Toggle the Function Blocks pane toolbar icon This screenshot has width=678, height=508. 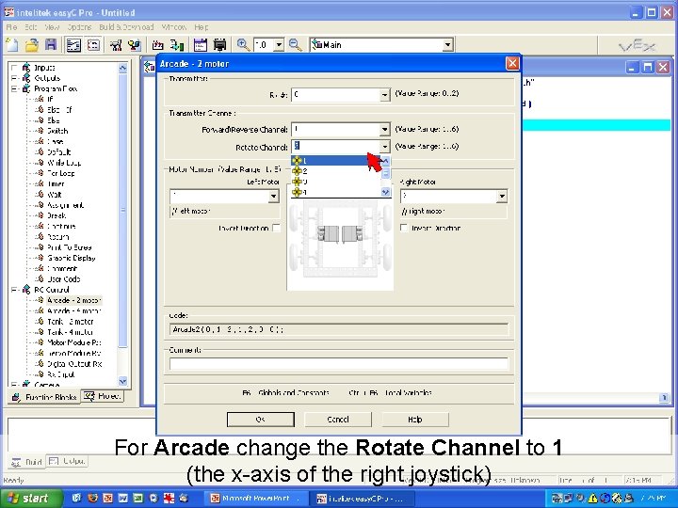[x=73, y=44]
